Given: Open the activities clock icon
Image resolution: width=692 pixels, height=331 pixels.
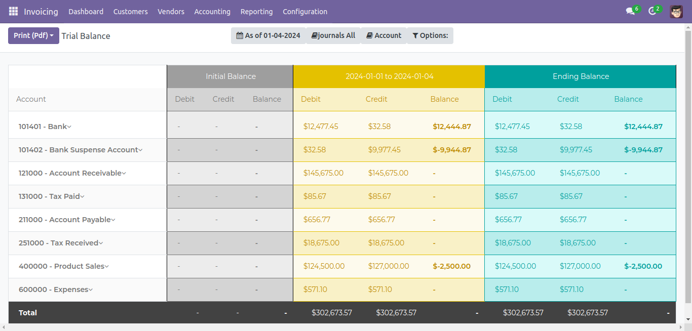Looking at the screenshot, I should tap(652, 11).
